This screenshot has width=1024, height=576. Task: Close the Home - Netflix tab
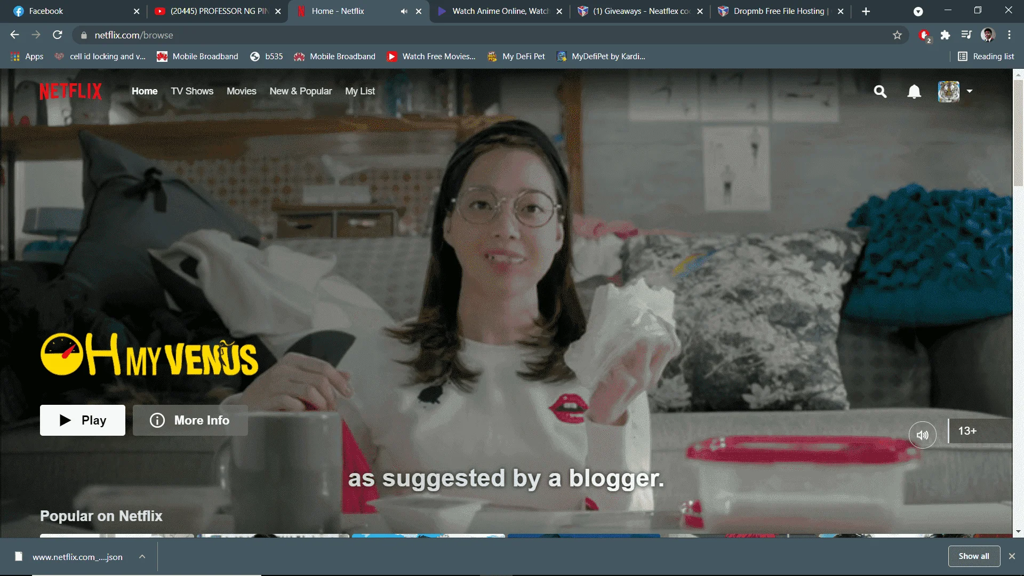point(419,11)
